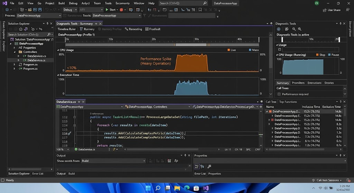The width and height of the screenshot is (354, 193).
Task: Open taskbar Search magnifier
Action: click(158, 188)
